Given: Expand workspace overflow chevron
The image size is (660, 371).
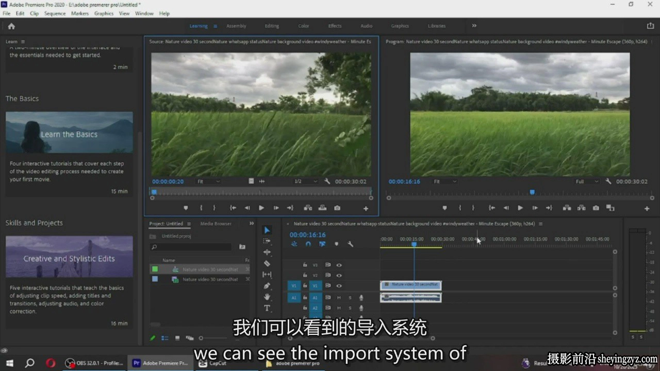Looking at the screenshot, I should tap(474, 26).
